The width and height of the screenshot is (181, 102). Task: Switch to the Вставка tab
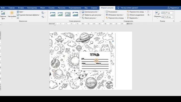(21, 8)
